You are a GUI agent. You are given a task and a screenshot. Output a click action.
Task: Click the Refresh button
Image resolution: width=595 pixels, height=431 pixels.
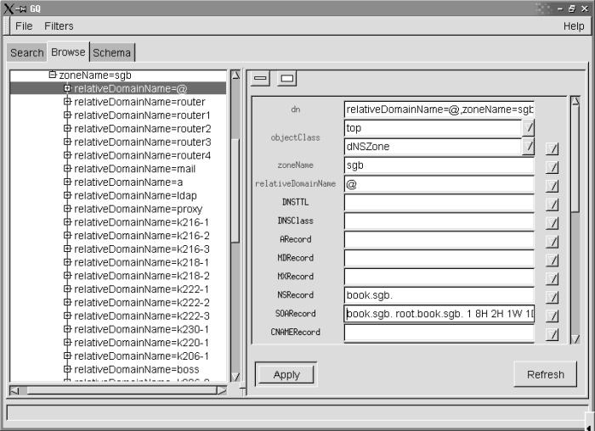pos(545,374)
